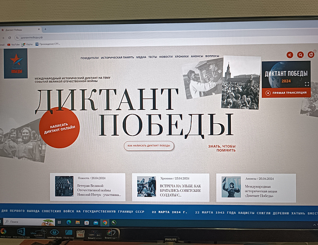Open the Медиа menu item

[141, 57]
